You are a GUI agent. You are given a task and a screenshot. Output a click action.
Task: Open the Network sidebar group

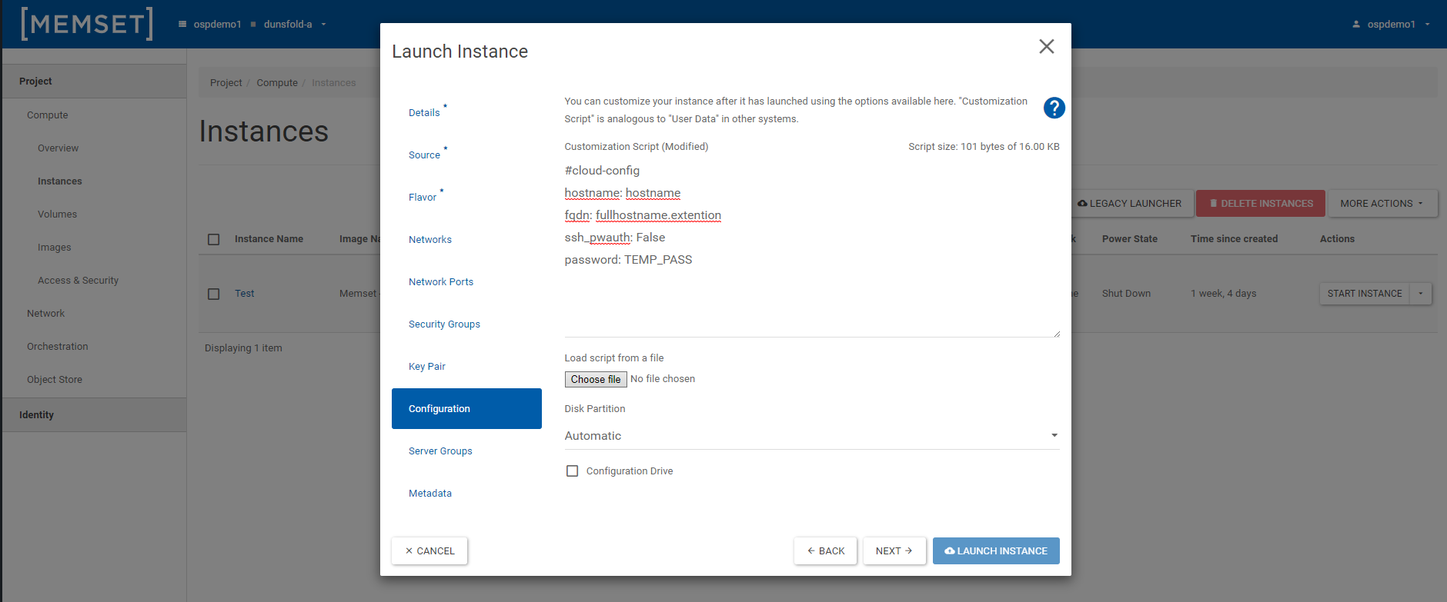tap(46, 314)
